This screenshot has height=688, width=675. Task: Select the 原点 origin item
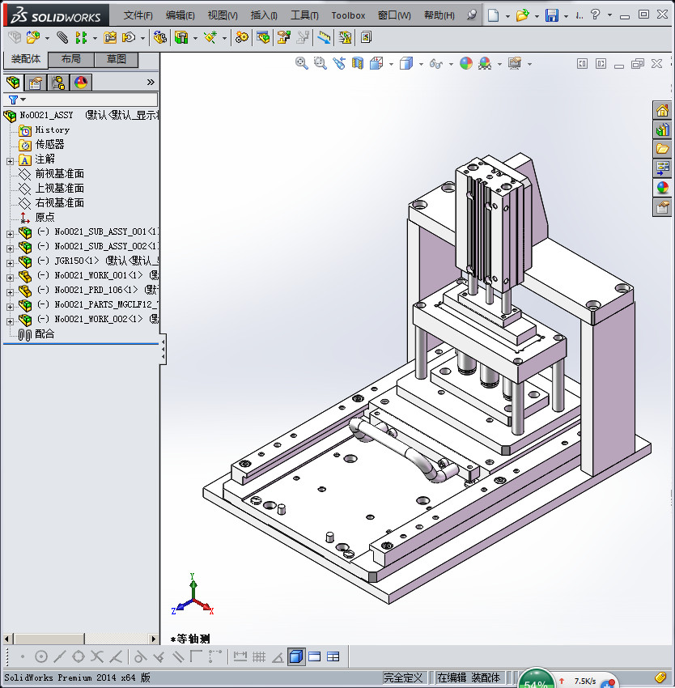[45, 217]
